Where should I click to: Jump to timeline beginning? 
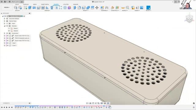coord(2,107)
